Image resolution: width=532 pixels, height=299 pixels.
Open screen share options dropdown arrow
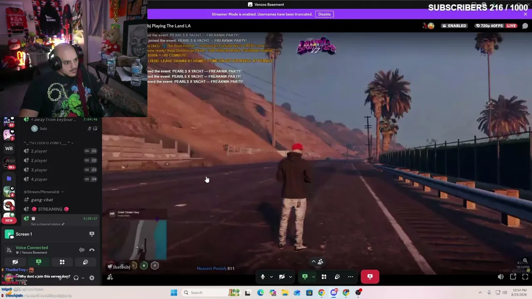tap(313, 277)
